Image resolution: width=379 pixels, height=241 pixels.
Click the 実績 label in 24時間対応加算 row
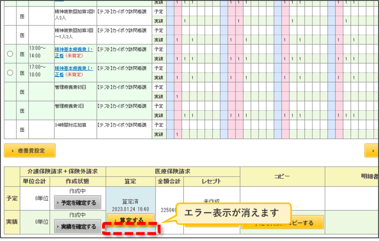(159, 134)
